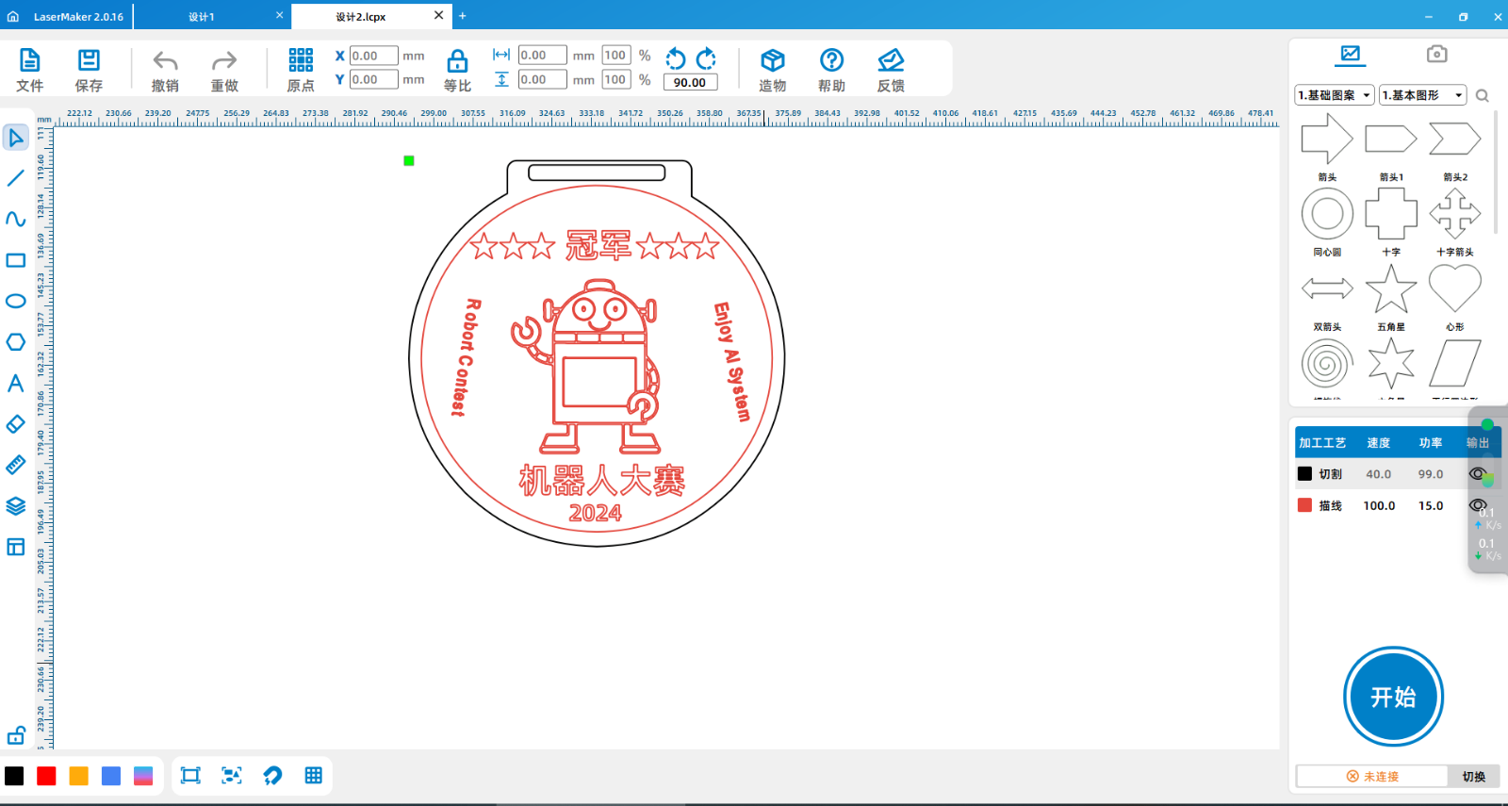Image resolution: width=1508 pixels, height=806 pixels.
Task: Click the undo arrow icon
Action: pyautogui.click(x=165, y=61)
